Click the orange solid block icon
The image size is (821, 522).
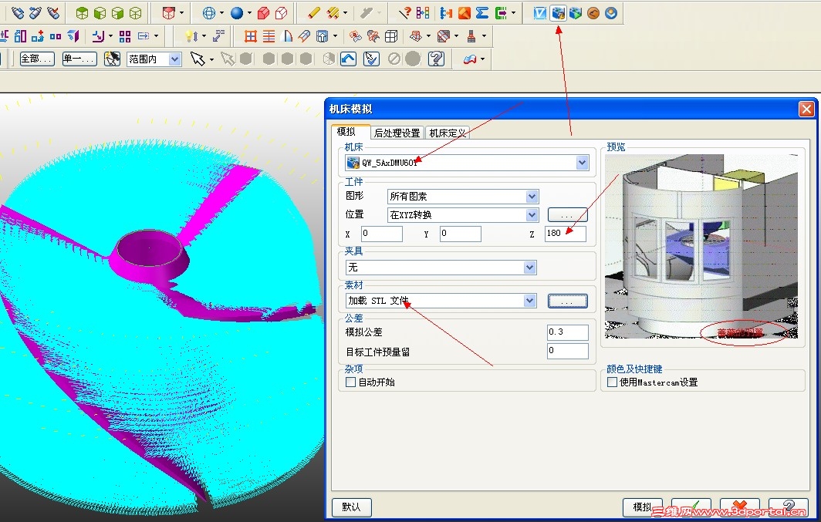click(464, 13)
